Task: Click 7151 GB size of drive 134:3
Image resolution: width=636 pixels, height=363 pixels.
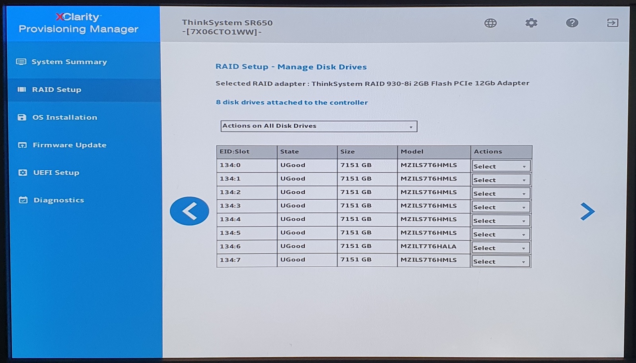Action: click(367, 206)
